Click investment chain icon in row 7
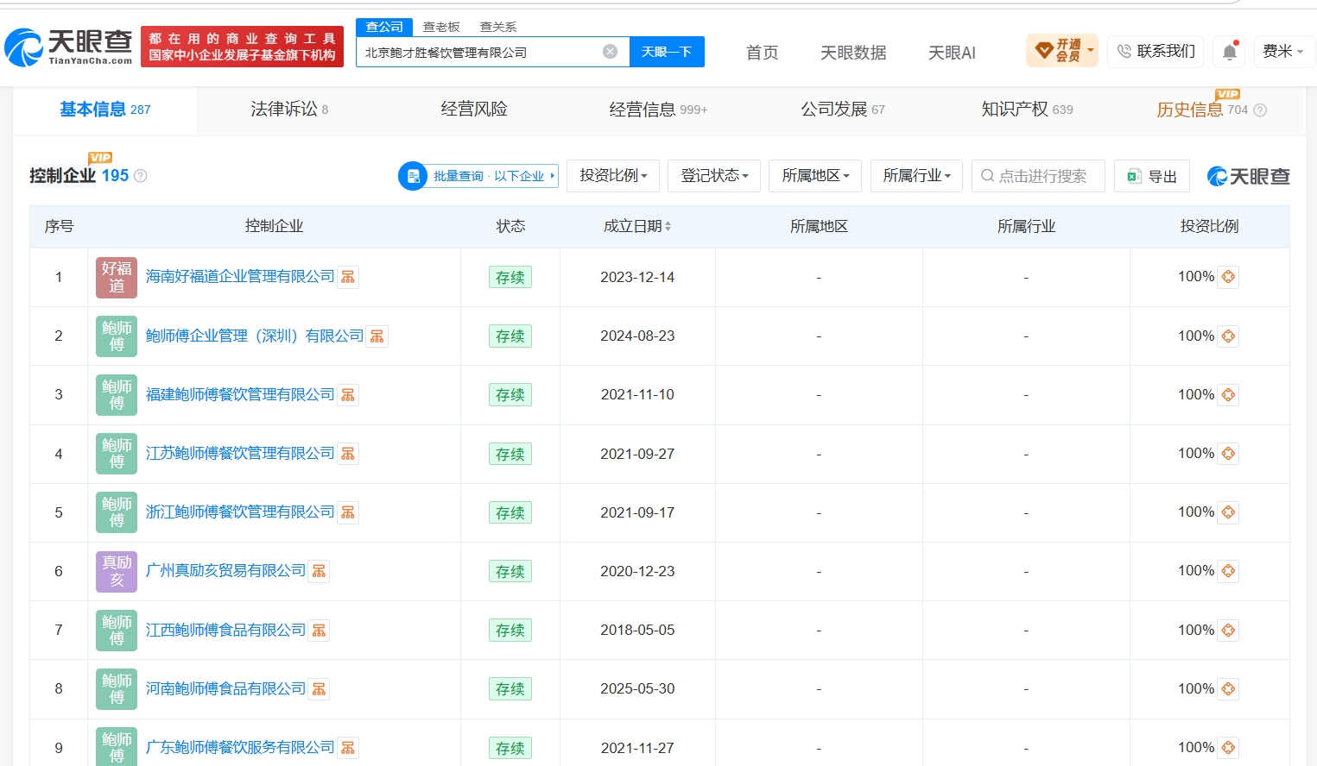The width and height of the screenshot is (1317, 766). tap(1228, 631)
